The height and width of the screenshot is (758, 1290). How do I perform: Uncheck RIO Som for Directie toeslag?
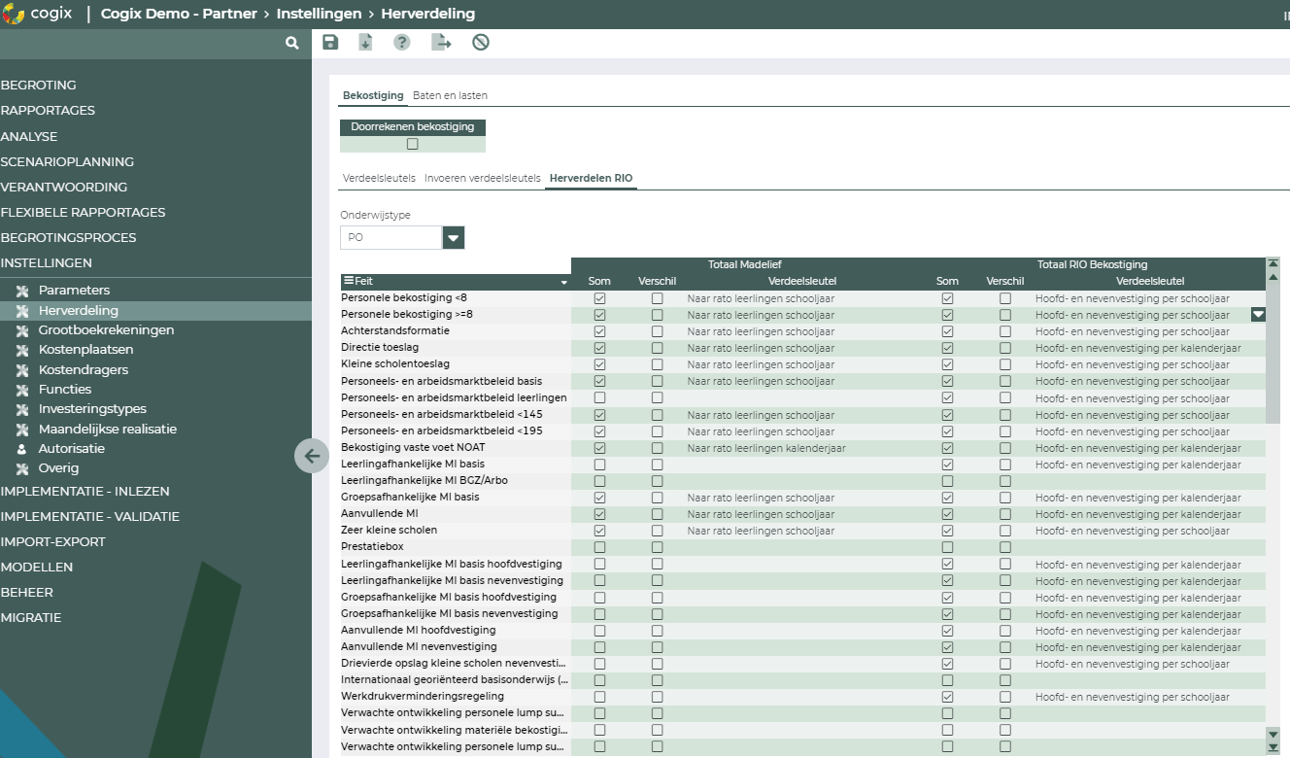(947, 348)
